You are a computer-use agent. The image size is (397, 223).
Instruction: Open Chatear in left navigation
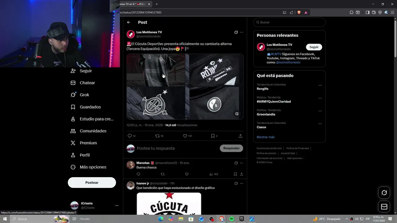(83, 83)
